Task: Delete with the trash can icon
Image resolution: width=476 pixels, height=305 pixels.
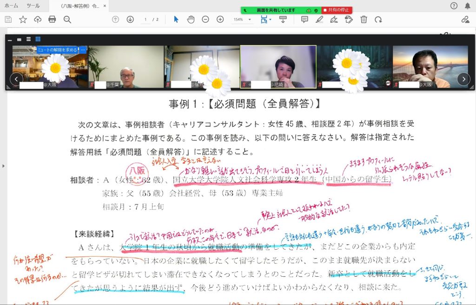Action: [x=364, y=19]
